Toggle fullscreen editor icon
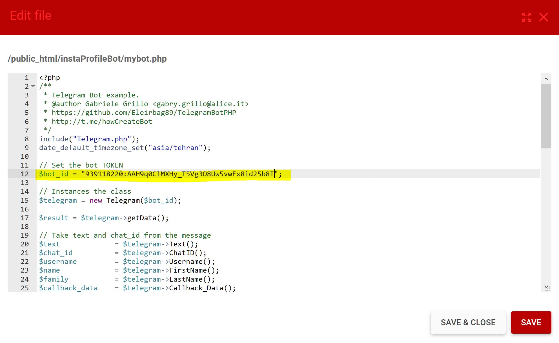Image resolution: width=559 pixels, height=343 pixels. click(x=526, y=17)
